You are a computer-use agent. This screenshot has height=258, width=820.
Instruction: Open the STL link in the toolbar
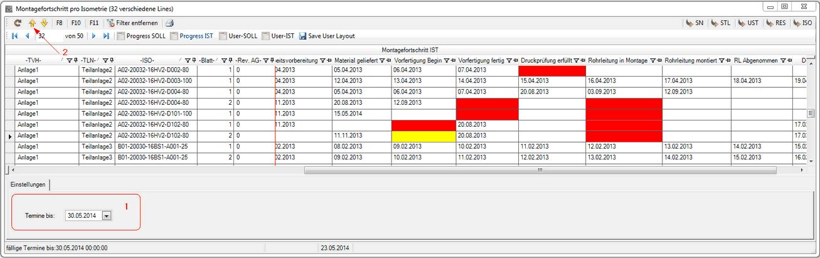(x=720, y=23)
